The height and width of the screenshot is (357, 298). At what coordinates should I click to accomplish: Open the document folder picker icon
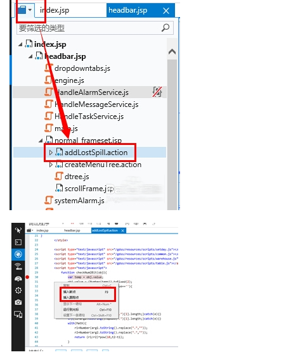tap(24, 10)
